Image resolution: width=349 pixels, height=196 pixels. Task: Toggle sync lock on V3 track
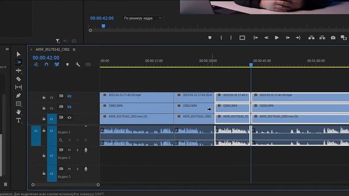pyautogui.click(x=61, y=96)
